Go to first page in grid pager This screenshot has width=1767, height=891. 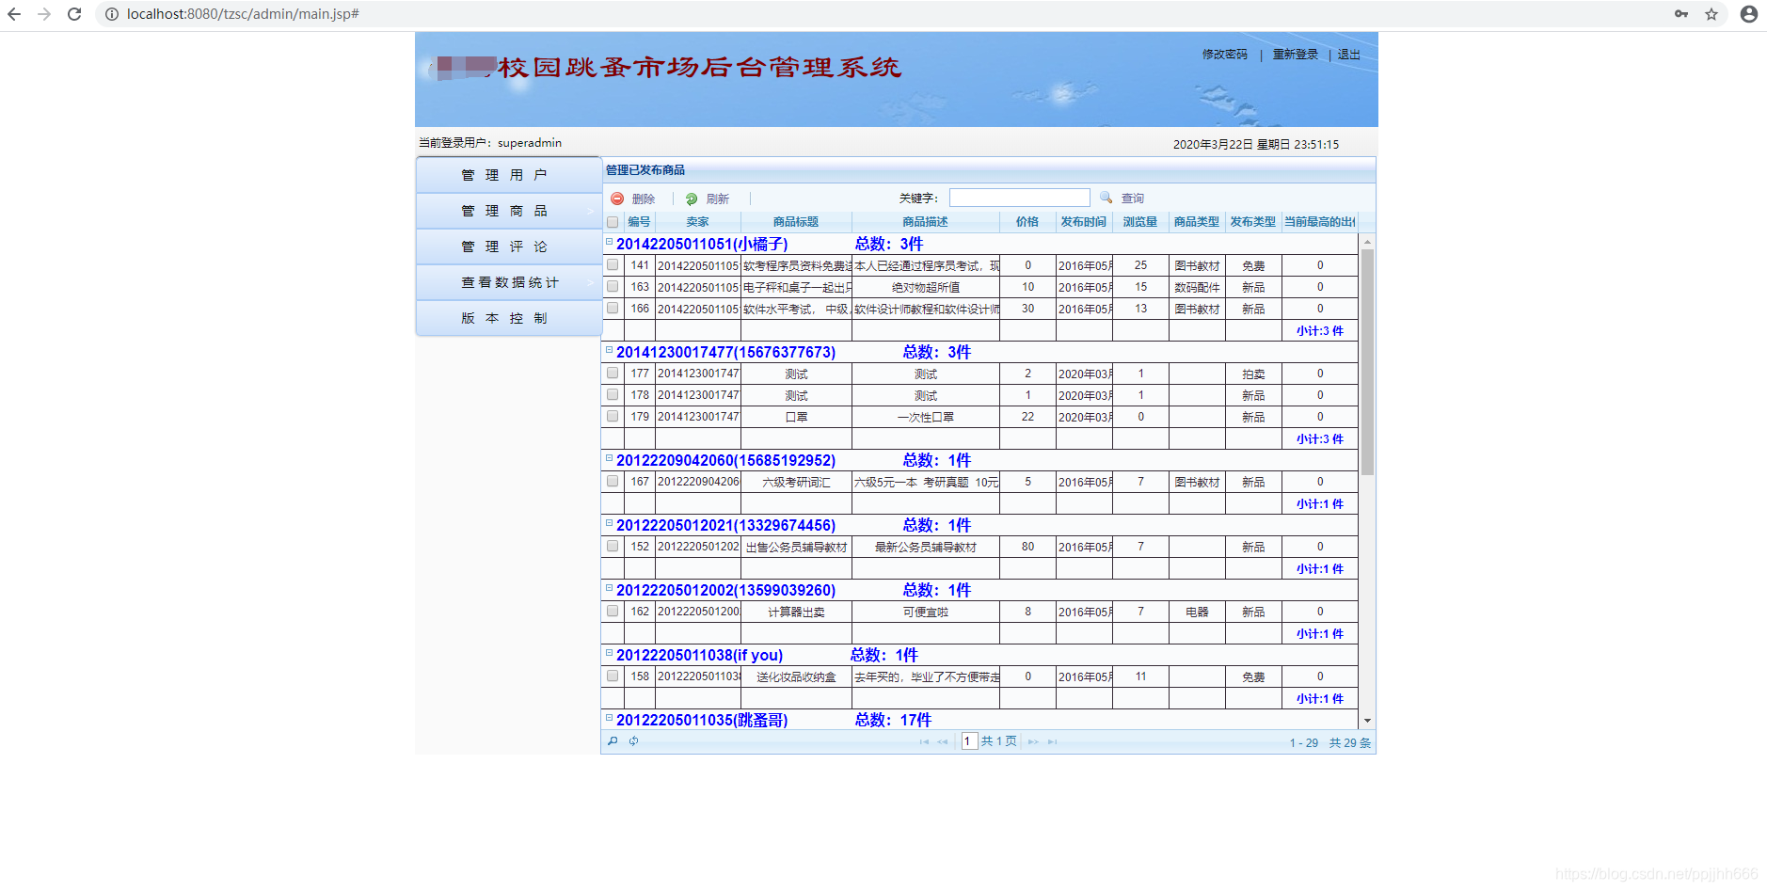(924, 742)
